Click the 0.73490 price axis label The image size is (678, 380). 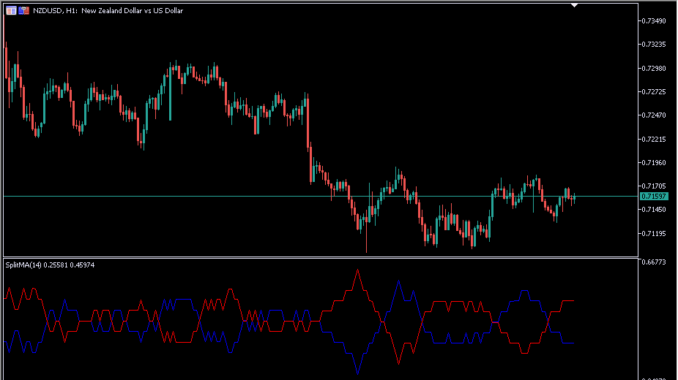[x=653, y=20]
